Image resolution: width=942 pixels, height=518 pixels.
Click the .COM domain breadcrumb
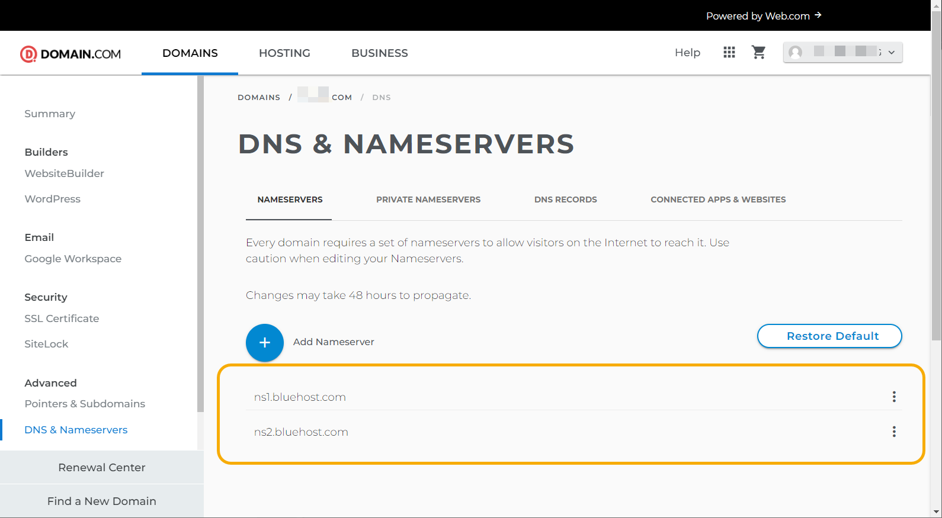[x=325, y=96]
